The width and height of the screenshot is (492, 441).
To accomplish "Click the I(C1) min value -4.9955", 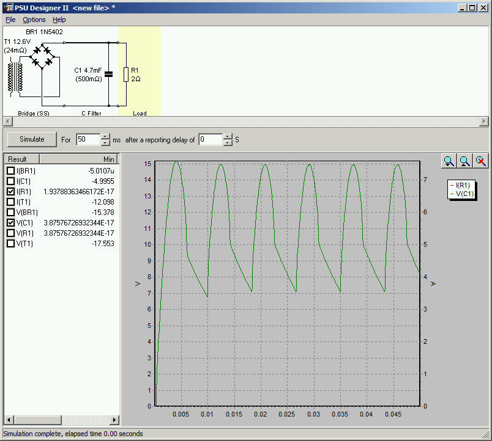I will (x=103, y=181).
